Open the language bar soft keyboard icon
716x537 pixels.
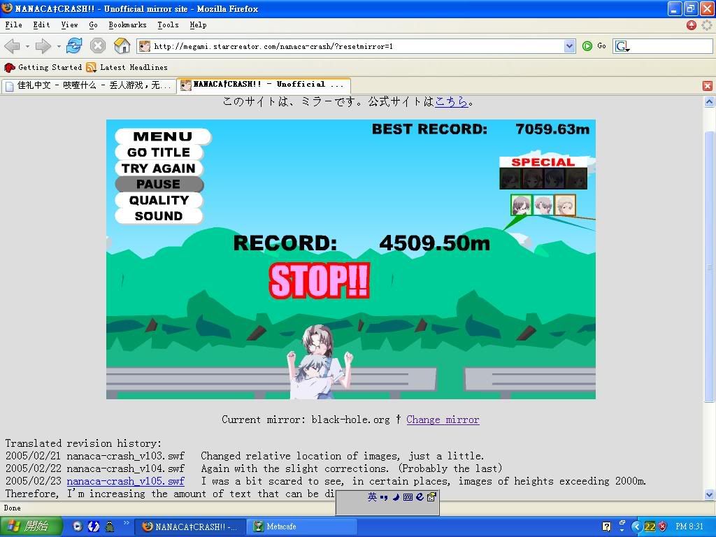pyautogui.click(x=408, y=497)
